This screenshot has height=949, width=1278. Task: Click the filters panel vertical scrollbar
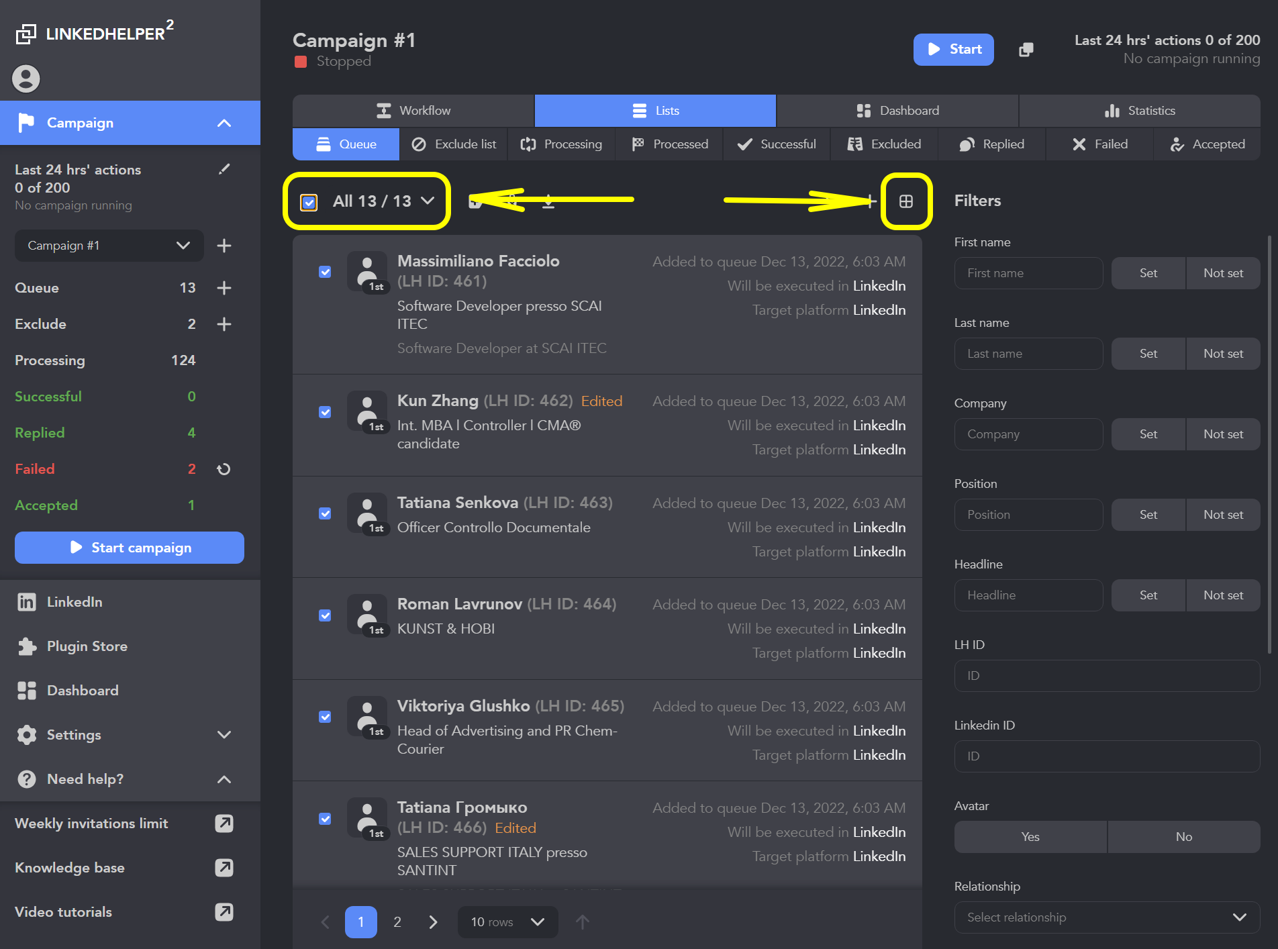point(1269,443)
